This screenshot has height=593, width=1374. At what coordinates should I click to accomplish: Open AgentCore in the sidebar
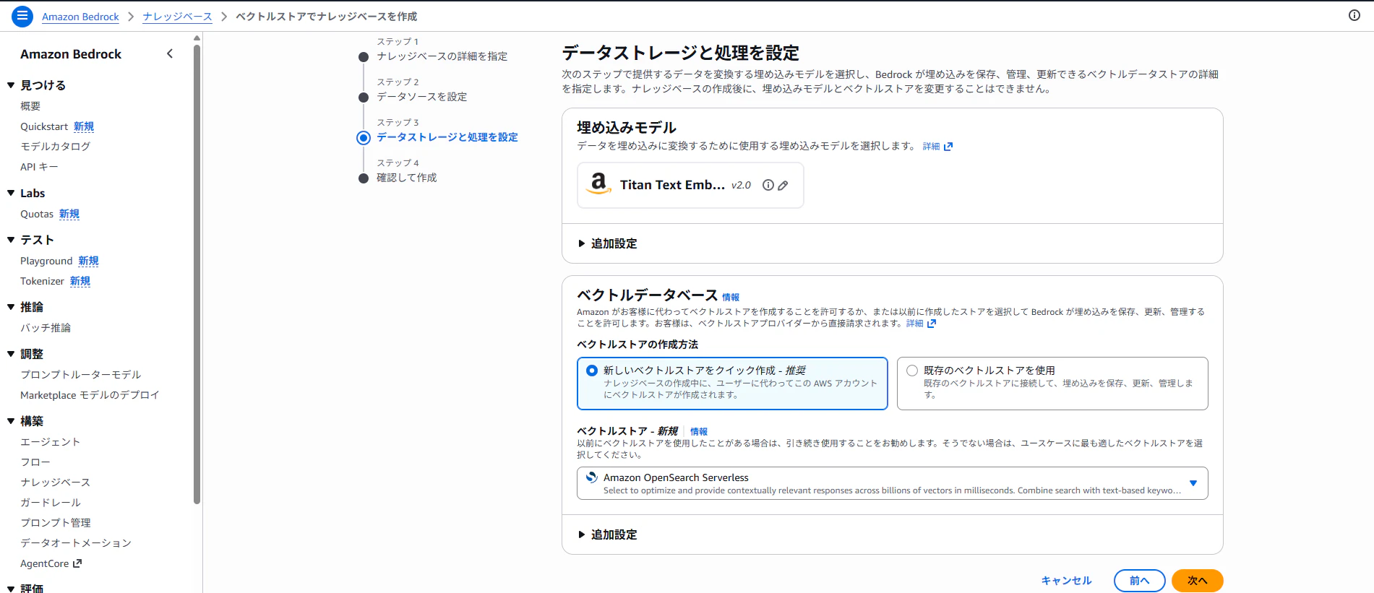tap(45, 563)
